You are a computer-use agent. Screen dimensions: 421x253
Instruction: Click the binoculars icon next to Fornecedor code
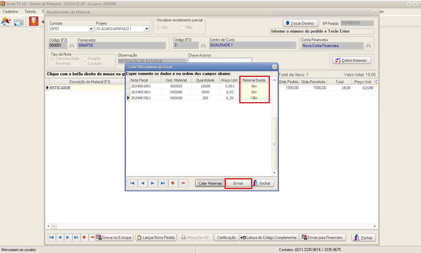click(x=72, y=46)
